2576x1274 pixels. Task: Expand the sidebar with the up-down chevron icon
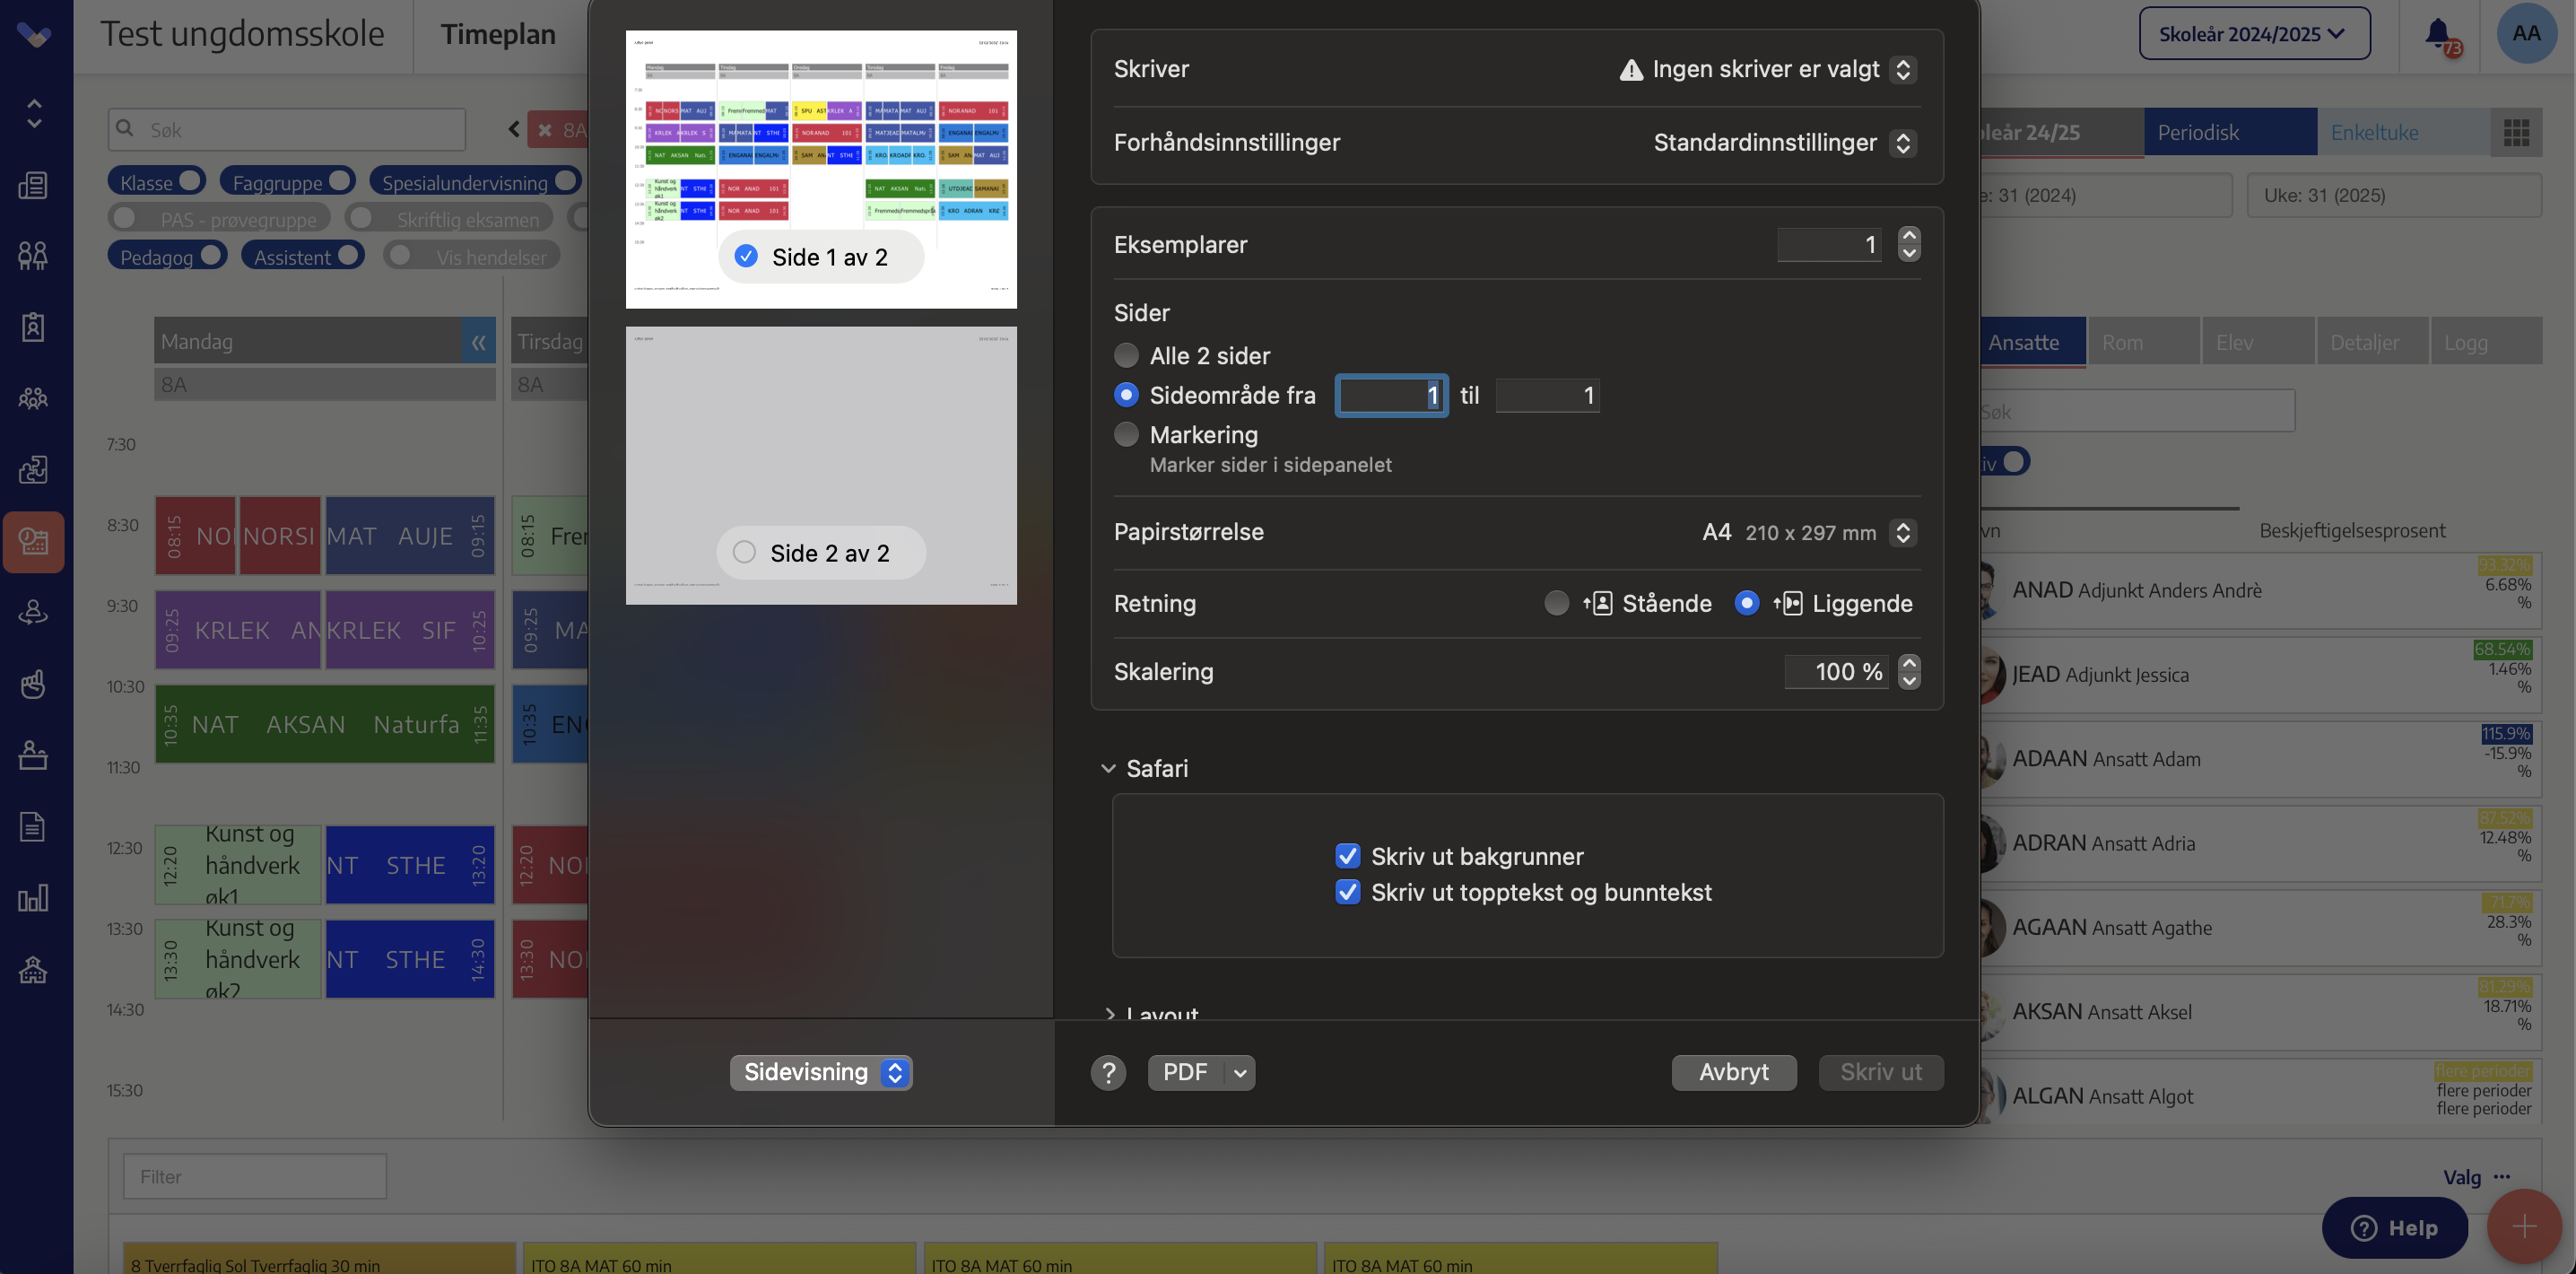coord(34,113)
